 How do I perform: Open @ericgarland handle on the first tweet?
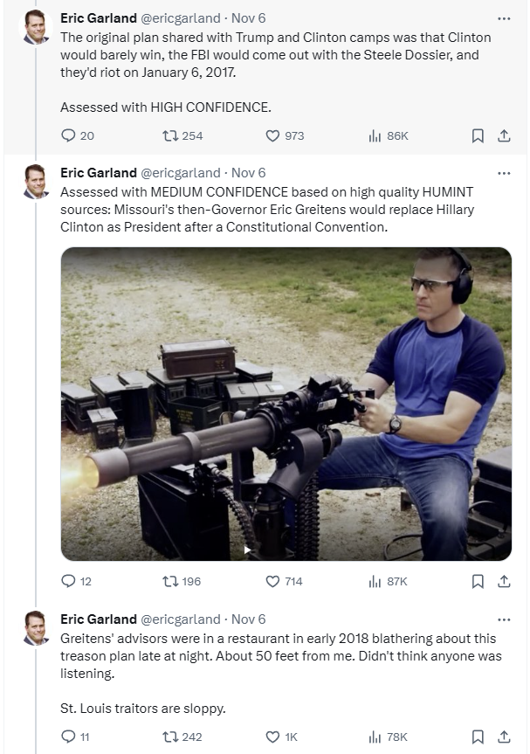180,18
